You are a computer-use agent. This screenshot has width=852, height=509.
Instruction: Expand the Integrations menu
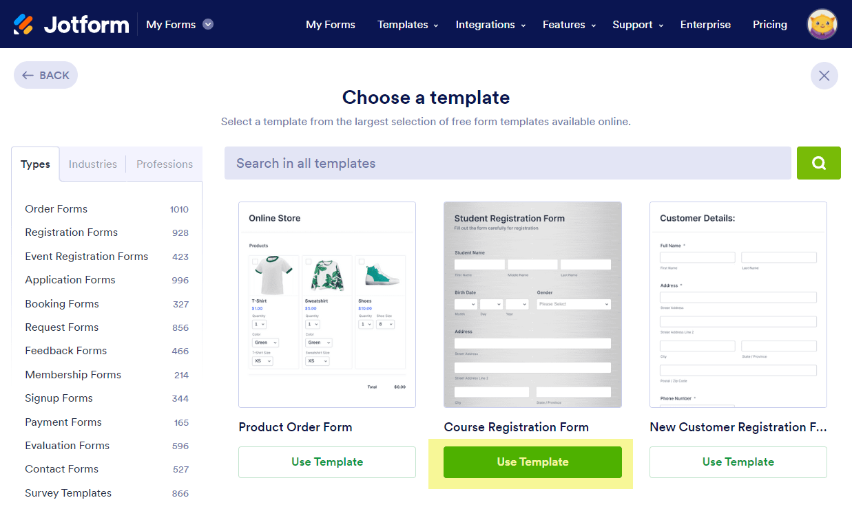[490, 25]
